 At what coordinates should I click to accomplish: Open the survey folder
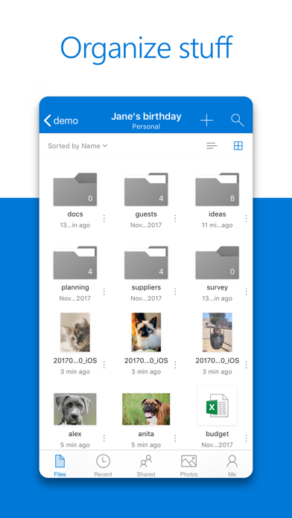[218, 263]
